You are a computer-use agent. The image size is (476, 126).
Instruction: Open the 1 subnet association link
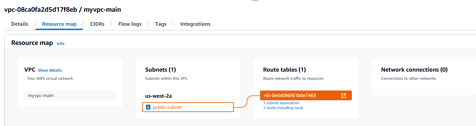281,103
